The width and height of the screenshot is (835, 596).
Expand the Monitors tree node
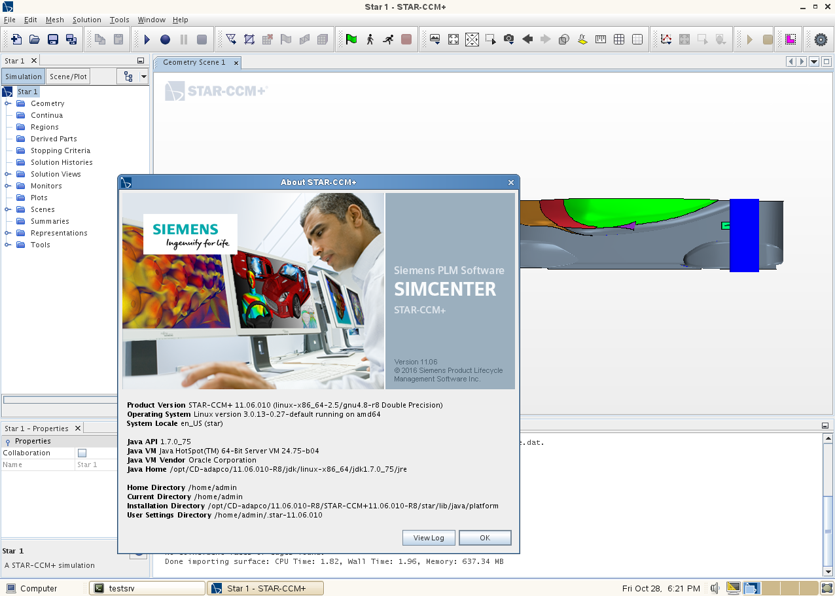8,186
